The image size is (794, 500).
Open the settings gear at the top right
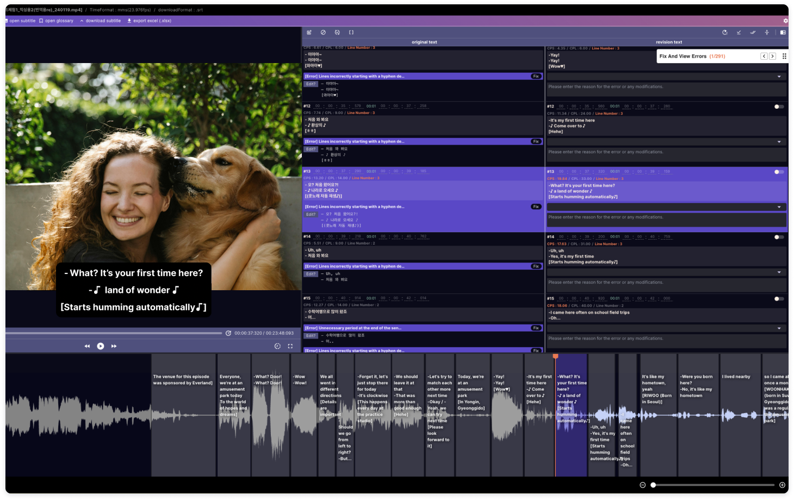pos(785,21)
